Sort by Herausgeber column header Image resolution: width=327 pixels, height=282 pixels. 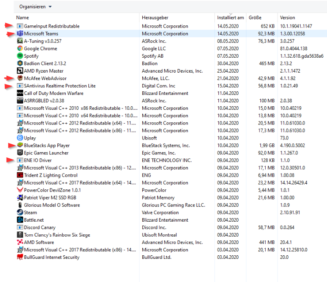point(155,17)
